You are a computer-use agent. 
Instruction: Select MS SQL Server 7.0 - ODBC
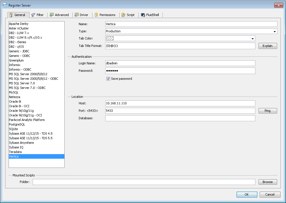(37, 88)
